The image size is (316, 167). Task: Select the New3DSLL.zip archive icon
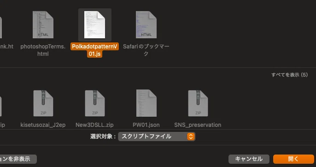pos(95,103)
